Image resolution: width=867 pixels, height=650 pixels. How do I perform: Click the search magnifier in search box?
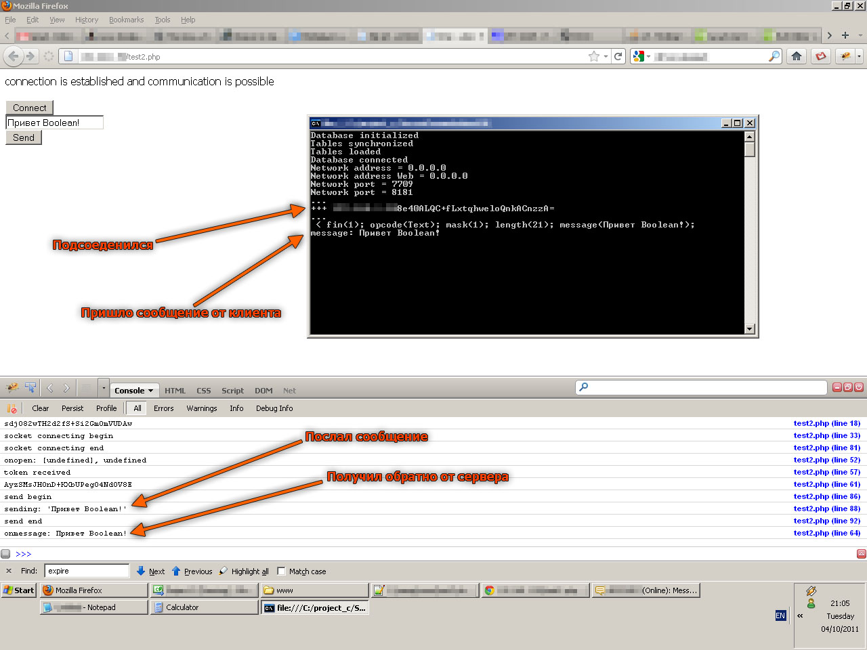pyautogui.click(x=774, y=56)
